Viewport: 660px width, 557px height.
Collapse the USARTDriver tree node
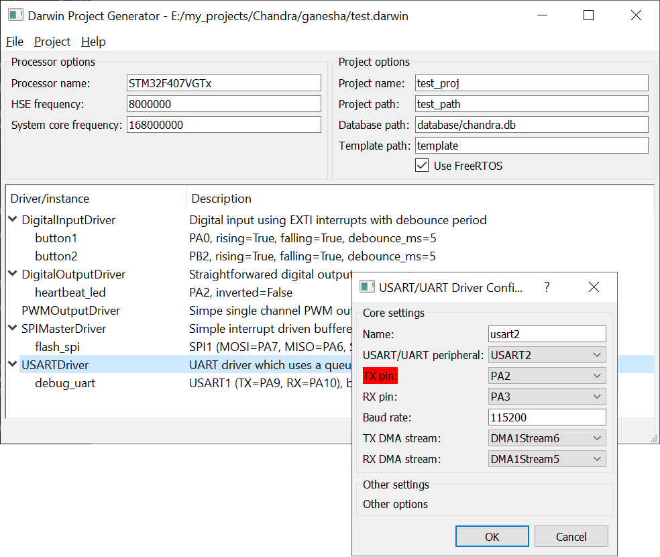[13, 364]
